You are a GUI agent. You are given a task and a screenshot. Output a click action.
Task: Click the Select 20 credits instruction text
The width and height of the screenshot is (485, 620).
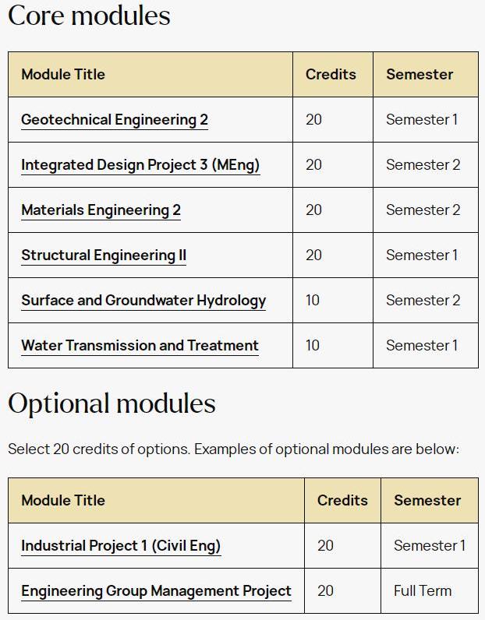pos(234,449)
